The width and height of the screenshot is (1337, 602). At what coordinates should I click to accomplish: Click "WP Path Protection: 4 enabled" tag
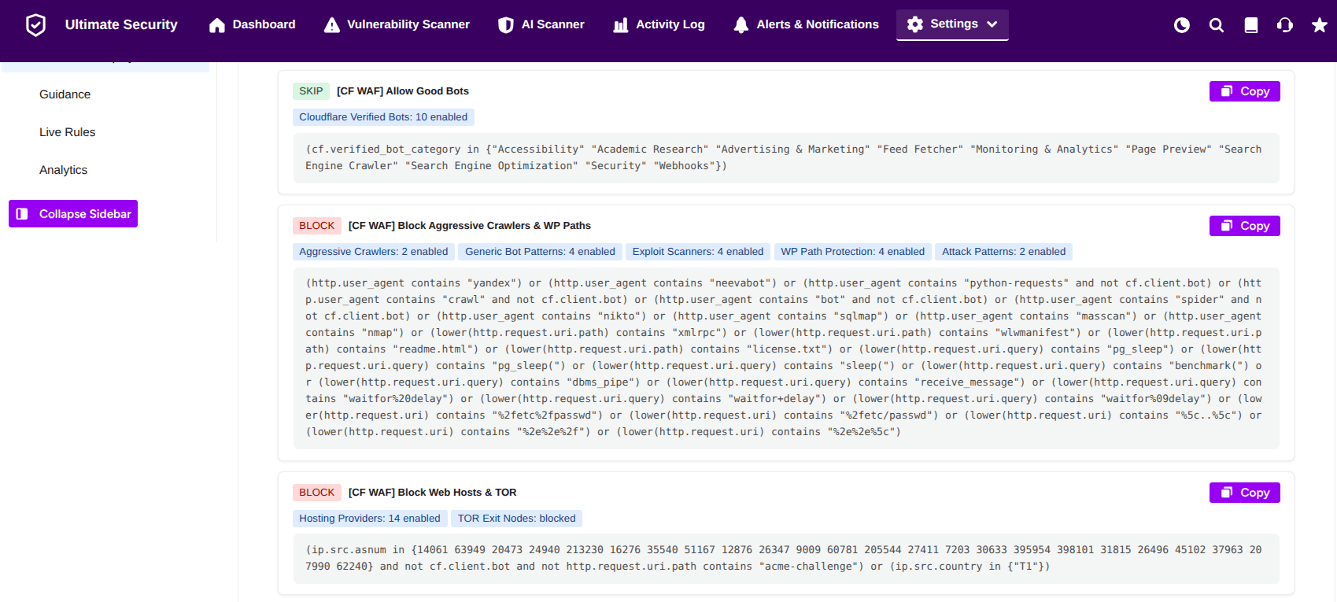click(x=853, y=252)
